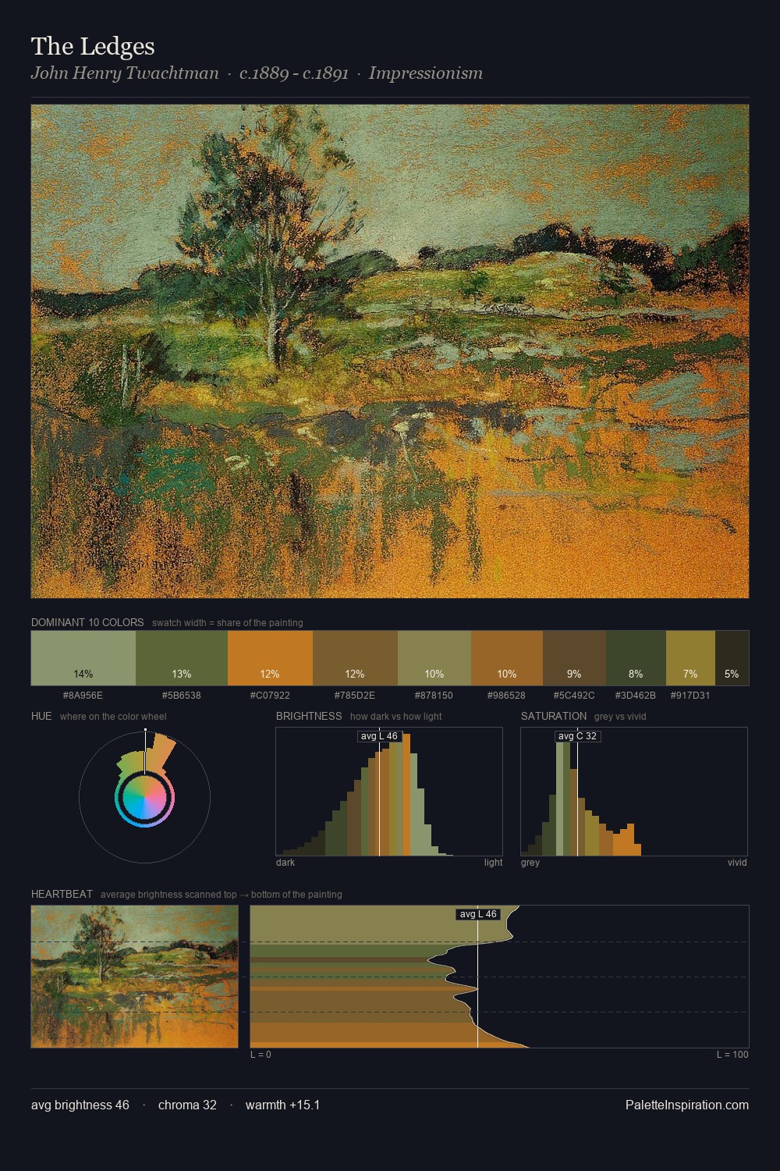The image size is (780, 1171).
Task: Click the heartbeat brightness profile chart
Action: pyautogui.click(x=499, y=977)
